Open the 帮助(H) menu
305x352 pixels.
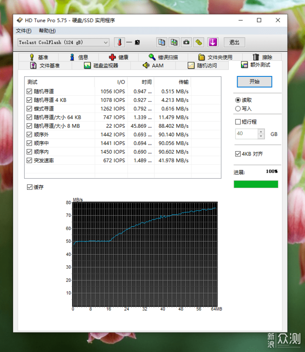(47, 31)
